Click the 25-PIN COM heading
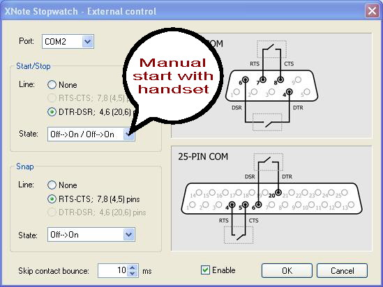383x287 pixels. pos(203,157)
